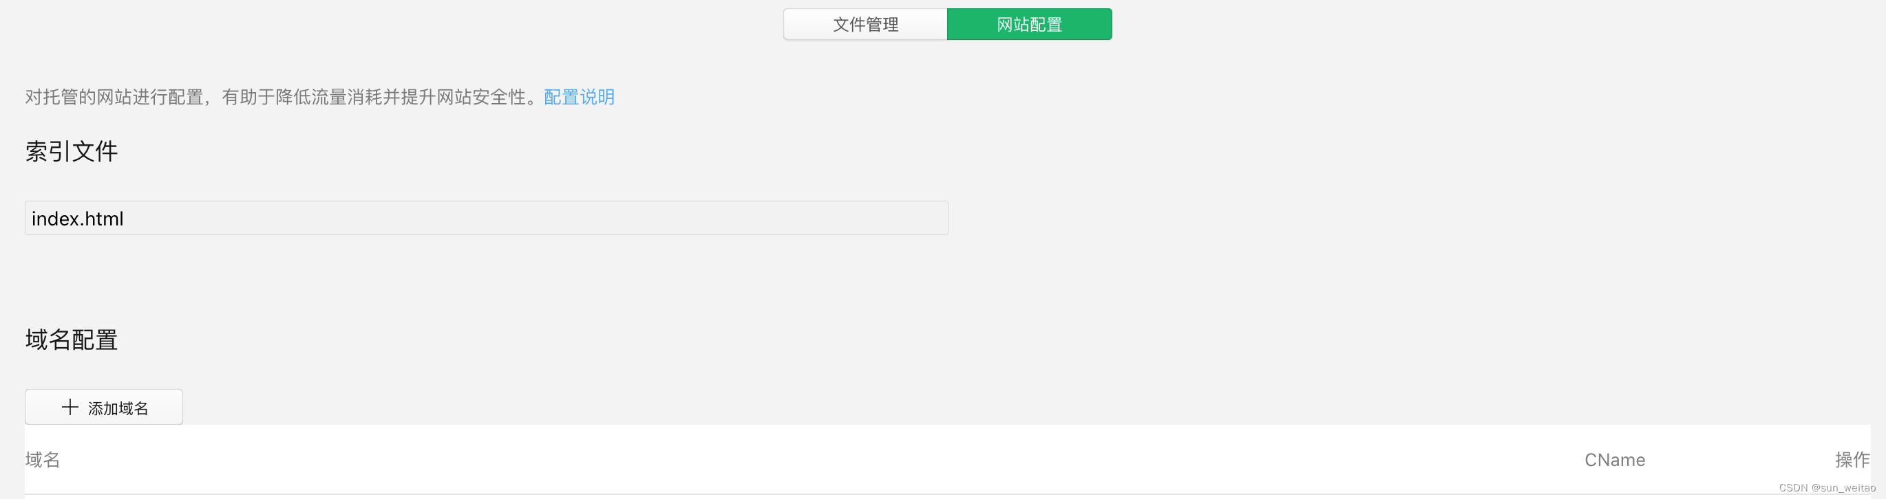Switch to the 文件管理 tab
Screen dimensions: 1886x499
pos(865,24)
